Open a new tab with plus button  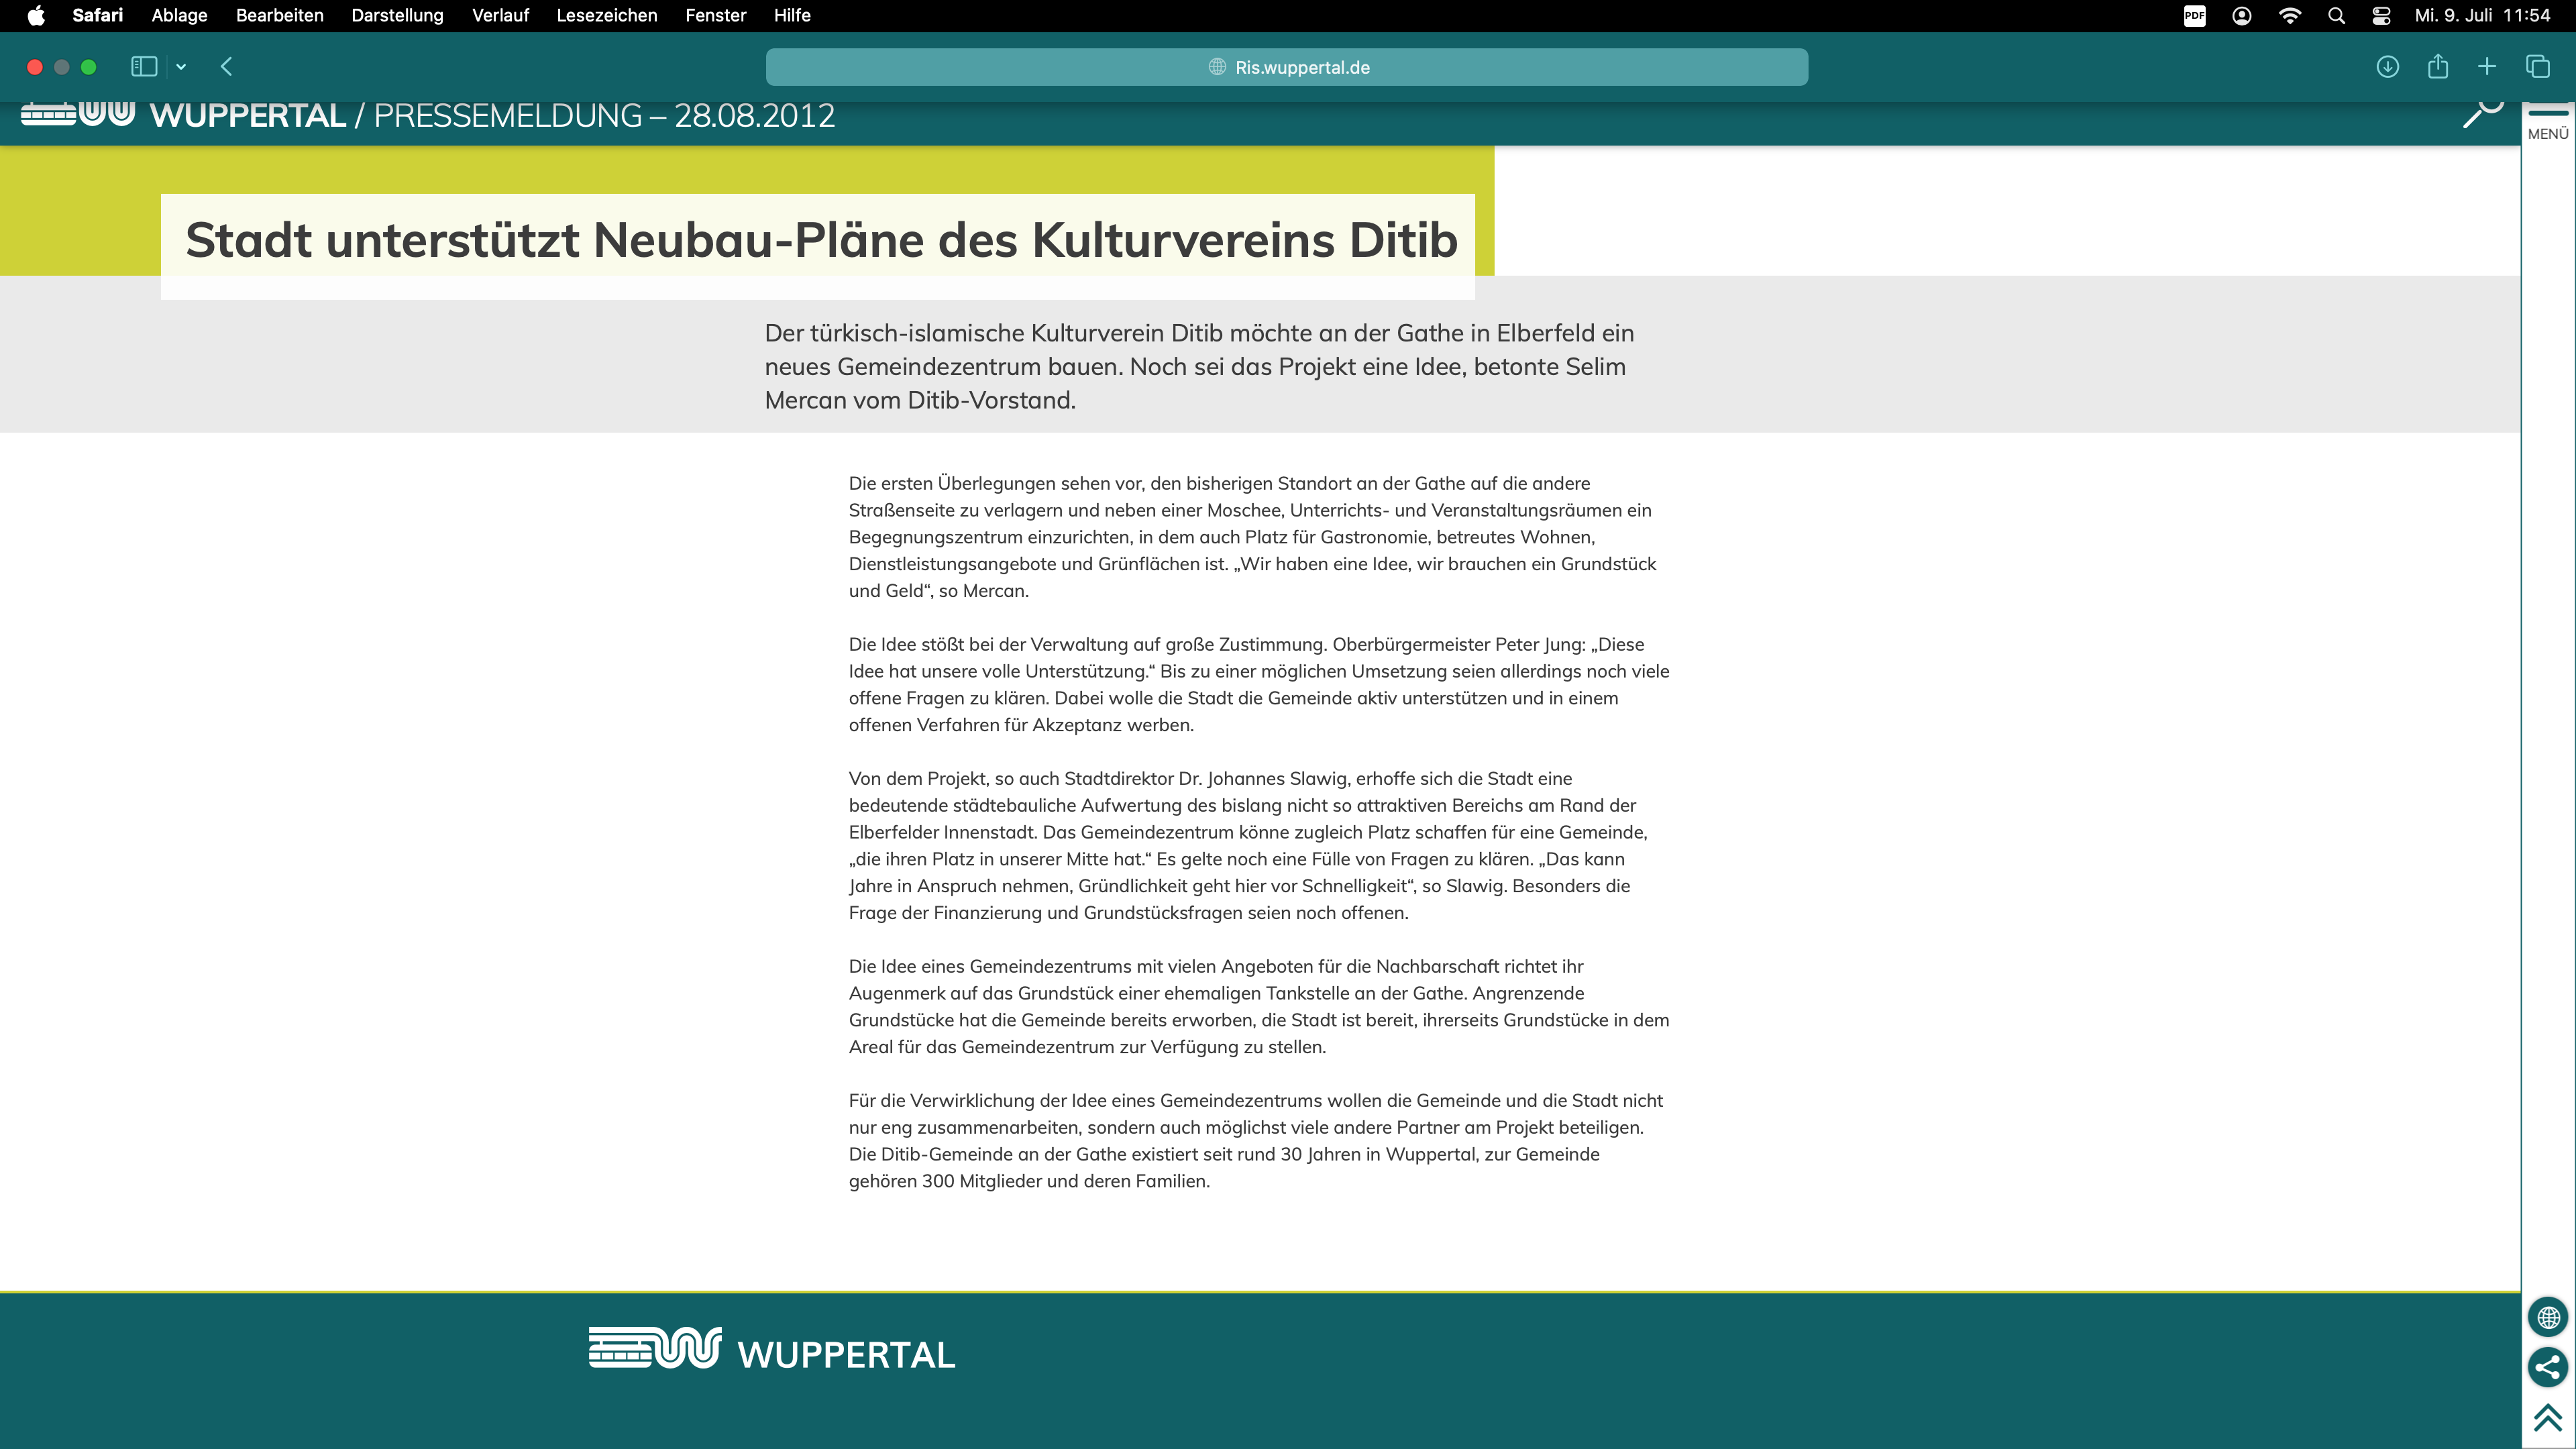click(x=2486, y=66)
